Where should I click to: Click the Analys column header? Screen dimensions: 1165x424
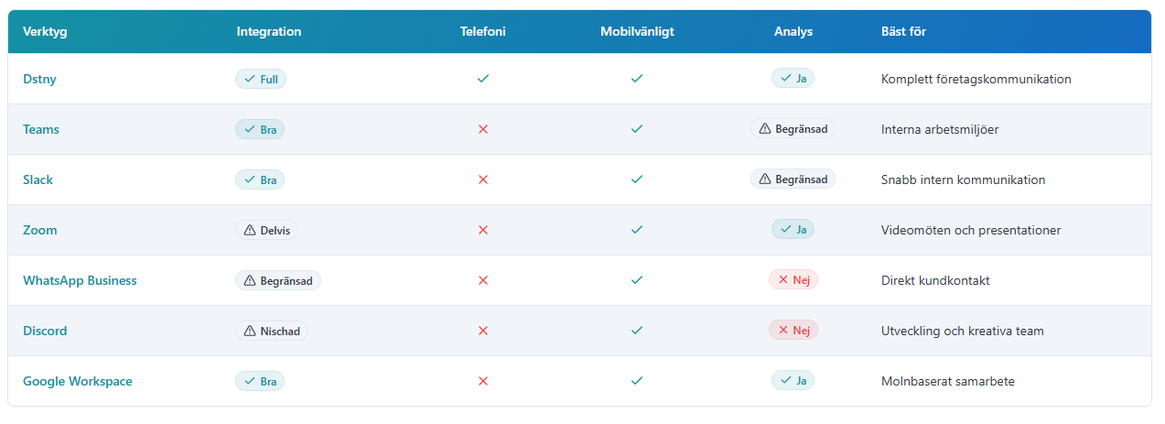tap(793, 31)
